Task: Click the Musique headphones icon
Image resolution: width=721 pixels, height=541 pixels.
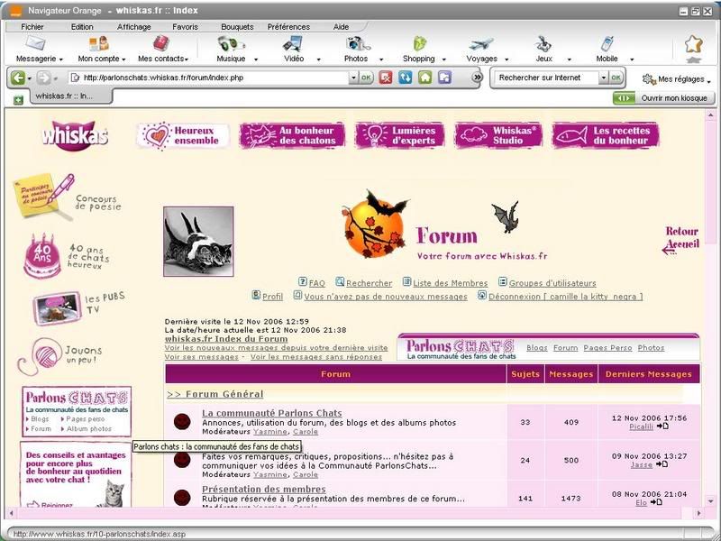Action: 231,43
